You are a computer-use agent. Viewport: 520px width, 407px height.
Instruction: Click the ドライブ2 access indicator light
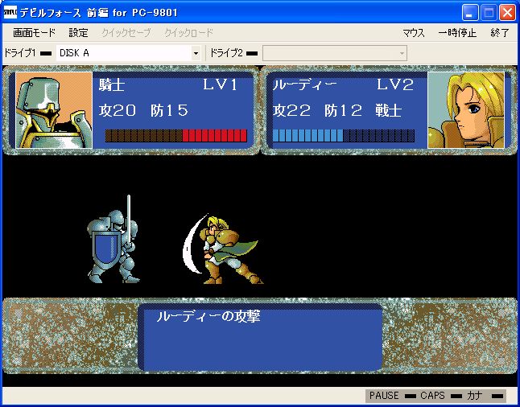point(252,53)
